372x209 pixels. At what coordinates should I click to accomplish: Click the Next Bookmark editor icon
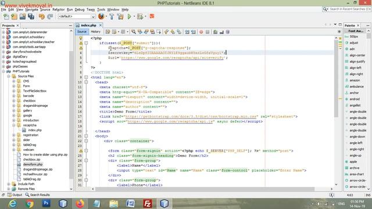click(x=173, y=32)
